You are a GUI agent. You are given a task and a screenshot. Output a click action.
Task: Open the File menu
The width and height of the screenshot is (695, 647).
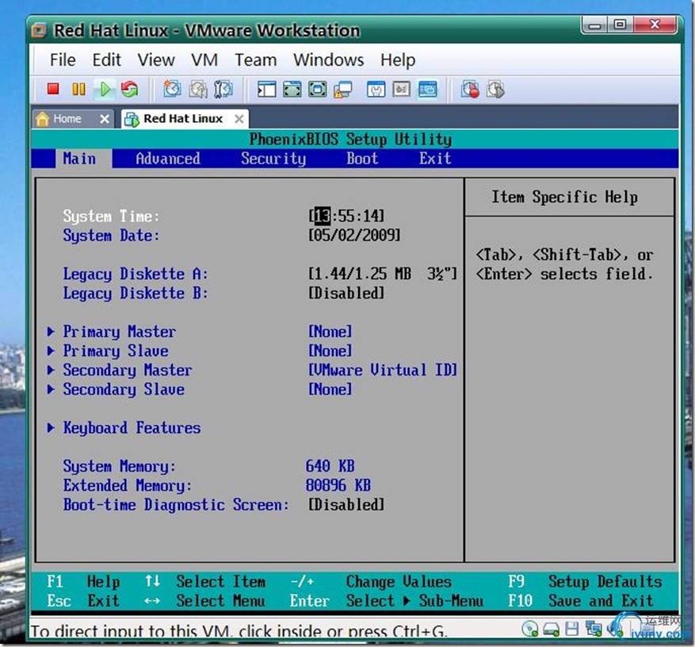coord(63,60)
